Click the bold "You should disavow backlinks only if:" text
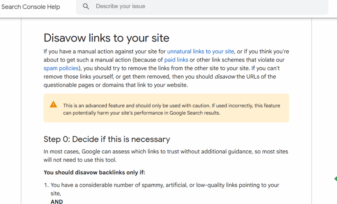Screen dimensions: 337x204 (x=94, y=173)
